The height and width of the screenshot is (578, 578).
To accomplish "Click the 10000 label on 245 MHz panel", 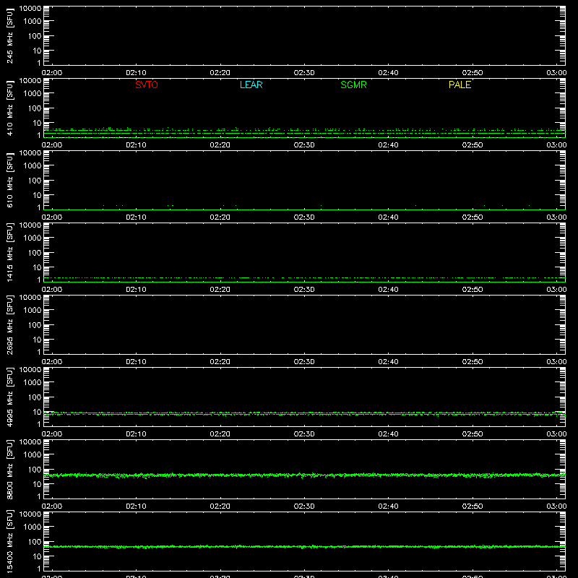I will (x=30, y=9).
